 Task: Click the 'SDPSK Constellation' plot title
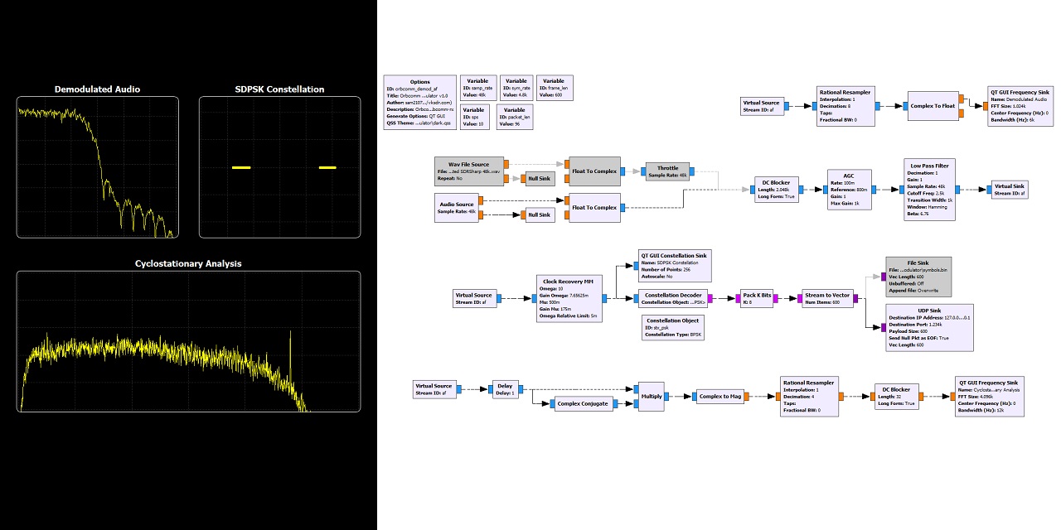(279, 89)
